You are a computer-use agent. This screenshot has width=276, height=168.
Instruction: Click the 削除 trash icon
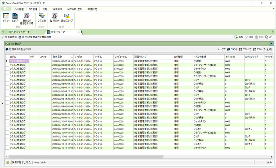point(259,37)
